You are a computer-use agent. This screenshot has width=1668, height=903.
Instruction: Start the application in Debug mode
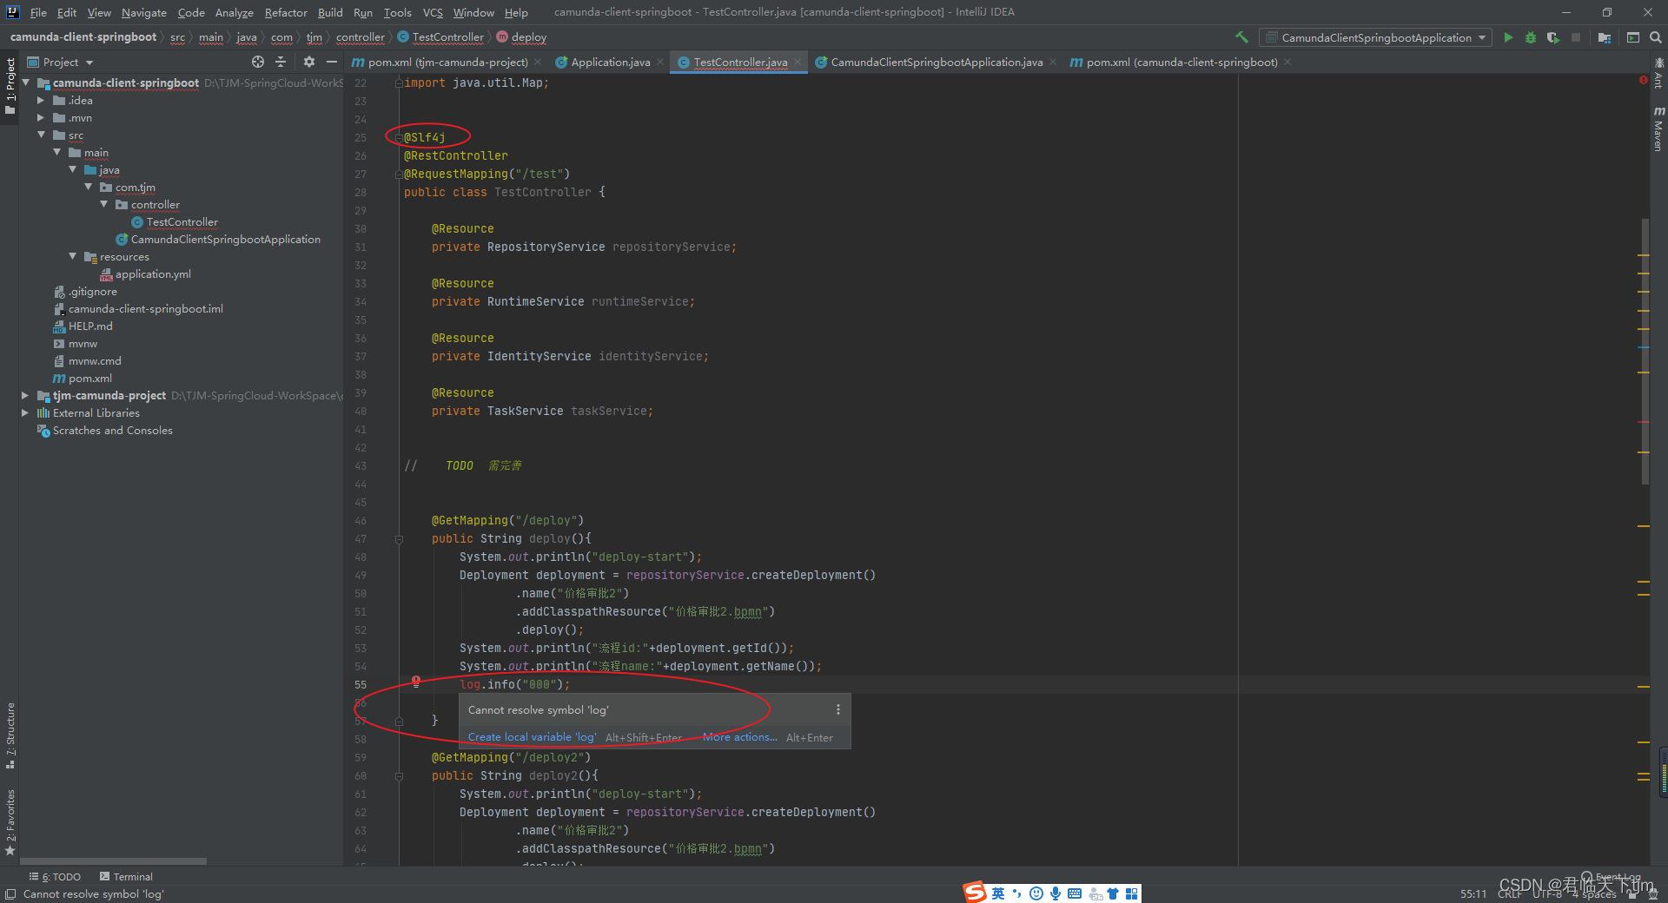pos(1531,37)
